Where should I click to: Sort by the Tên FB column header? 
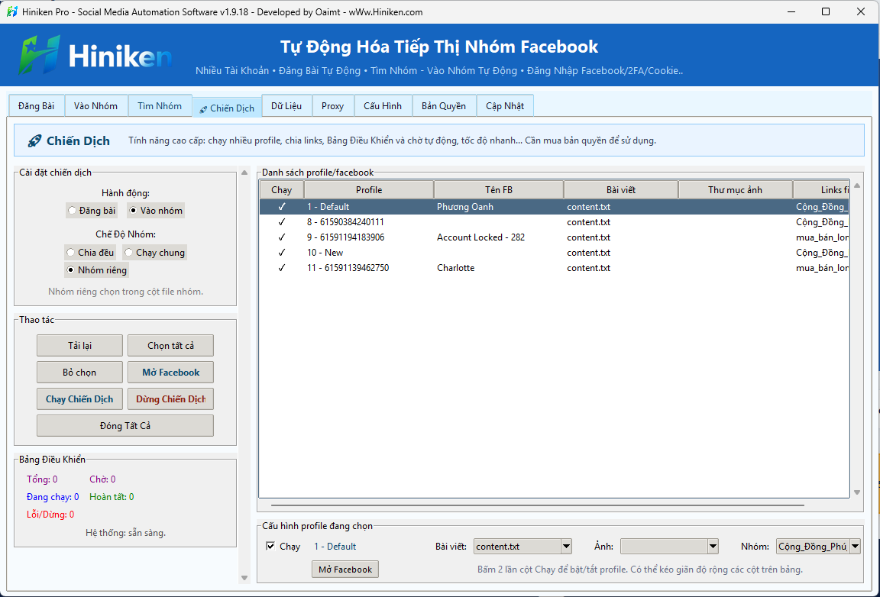click(499, 189)
